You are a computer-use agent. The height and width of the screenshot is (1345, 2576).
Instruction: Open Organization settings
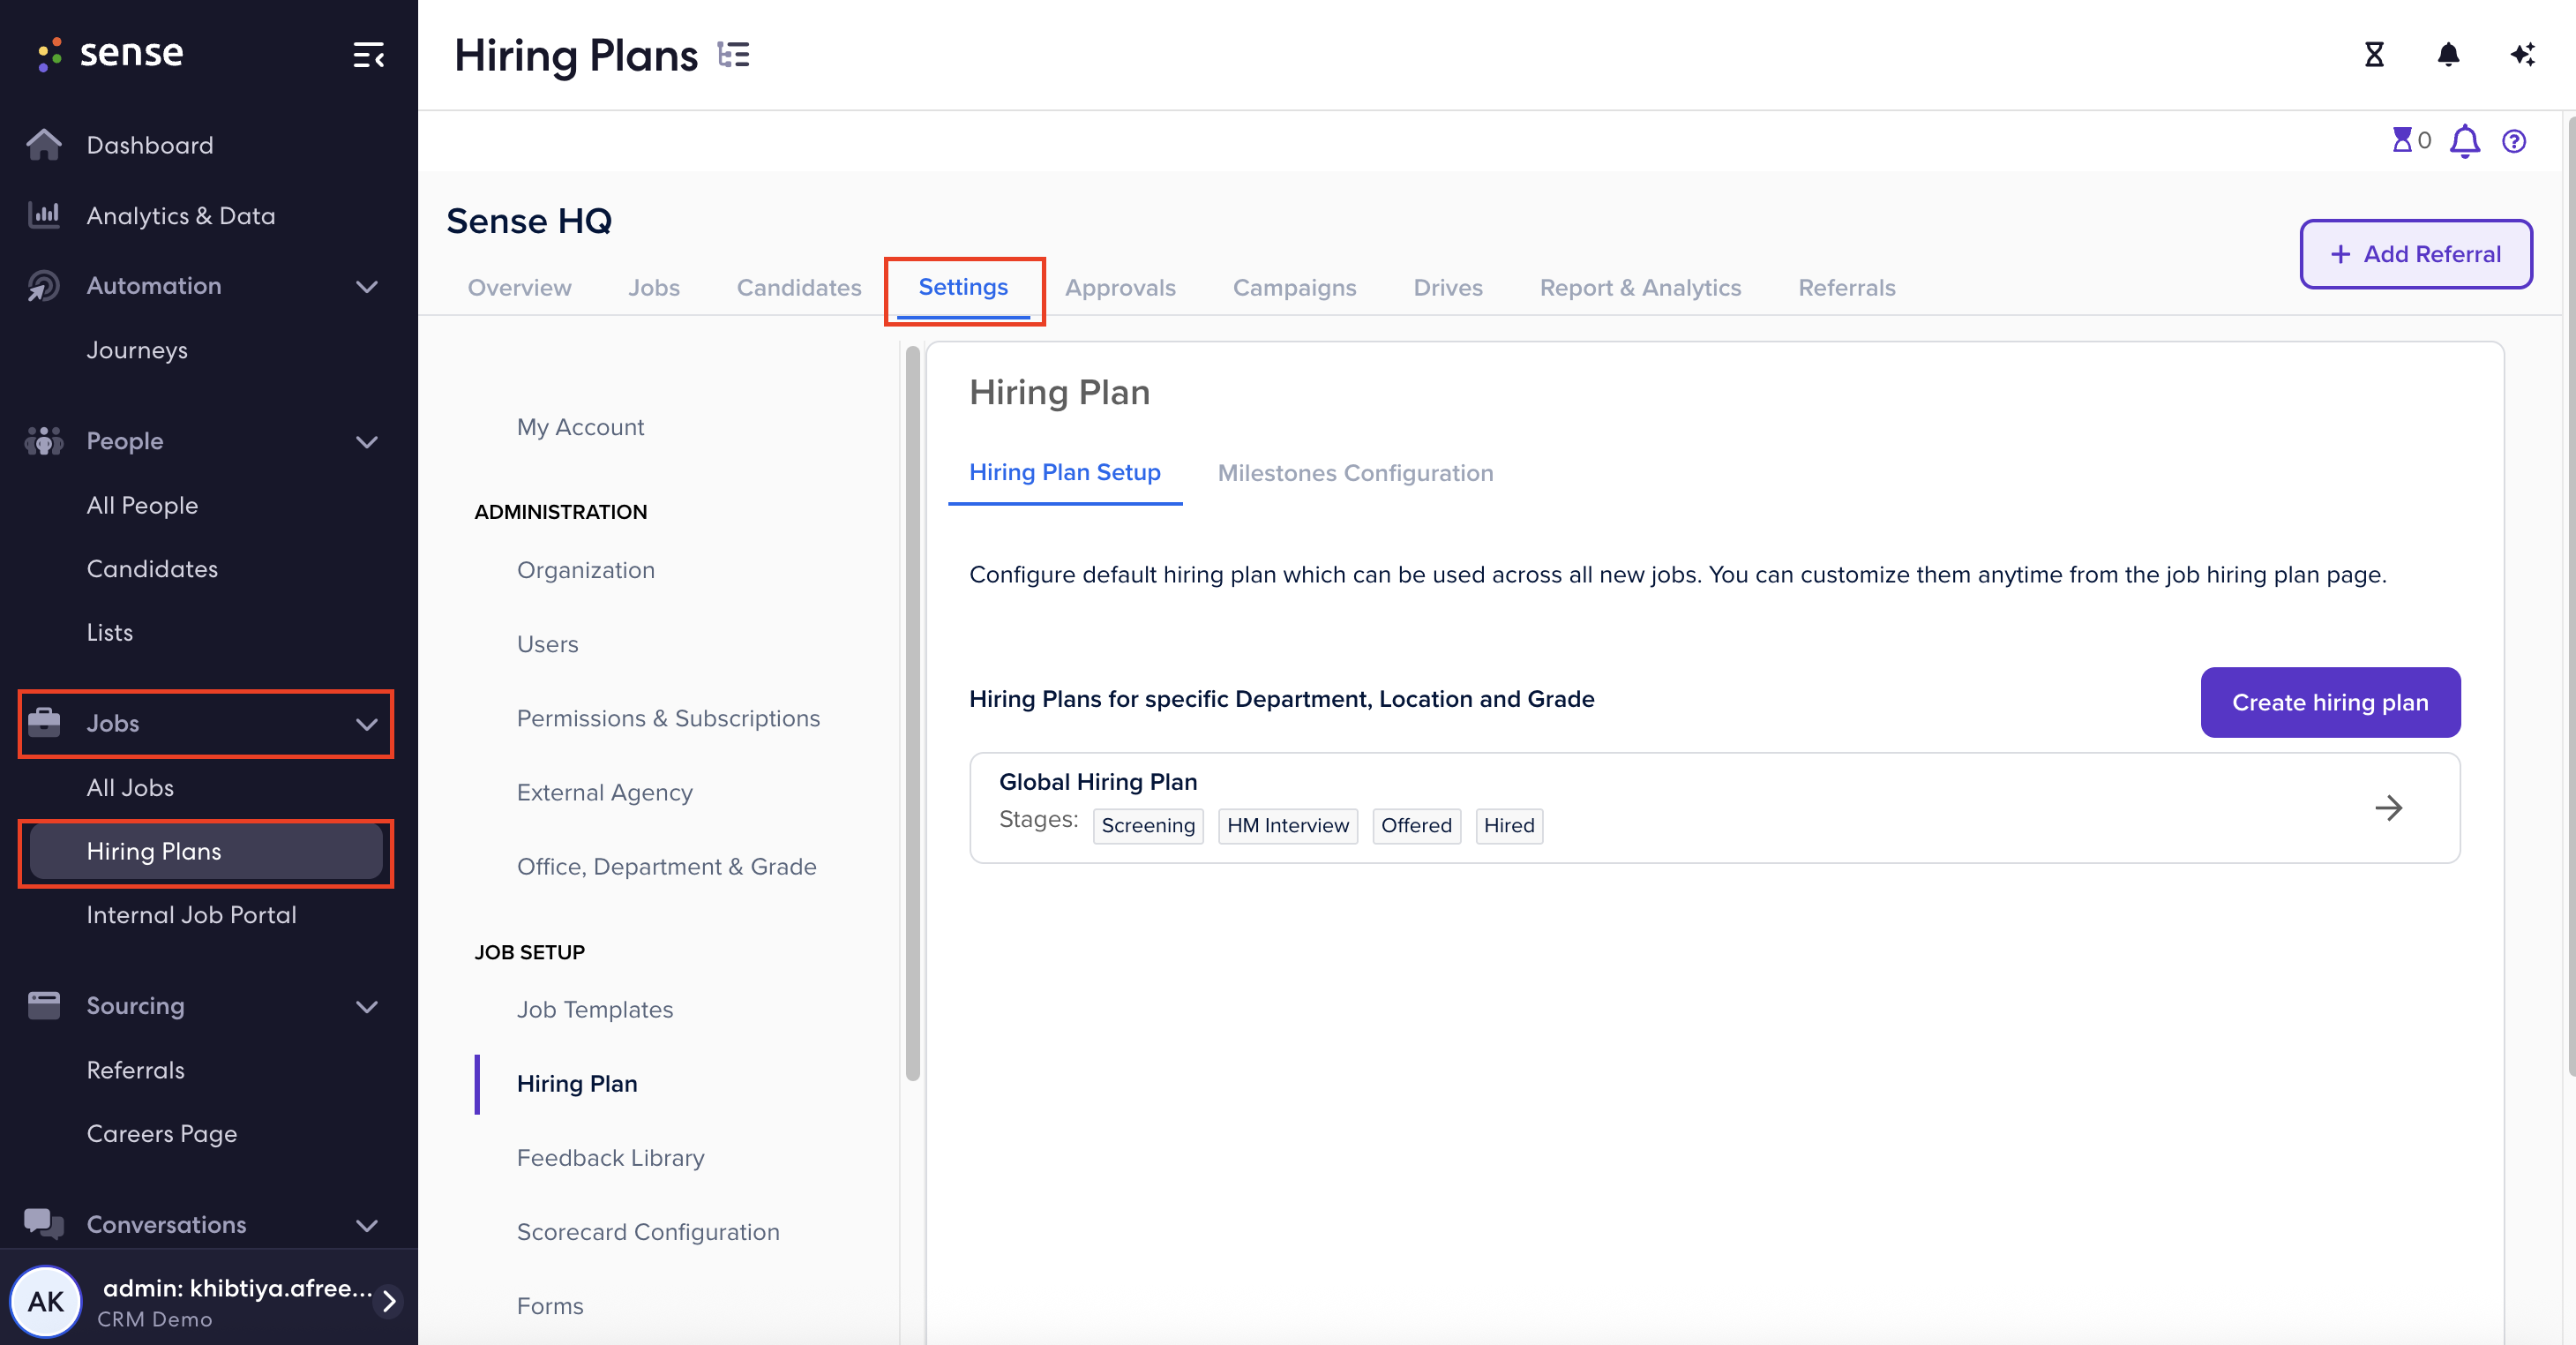585,570
